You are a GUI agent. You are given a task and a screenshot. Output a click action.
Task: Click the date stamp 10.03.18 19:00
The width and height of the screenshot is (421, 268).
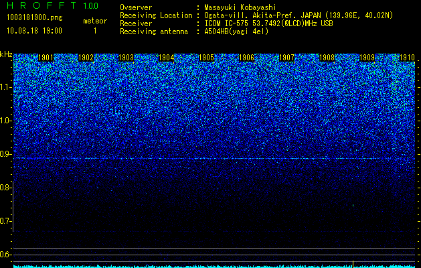tap(34, 31)
